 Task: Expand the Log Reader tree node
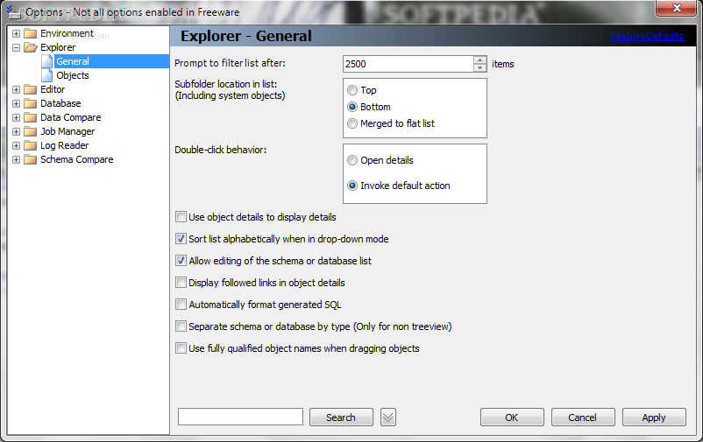click(x=16, y=145)
